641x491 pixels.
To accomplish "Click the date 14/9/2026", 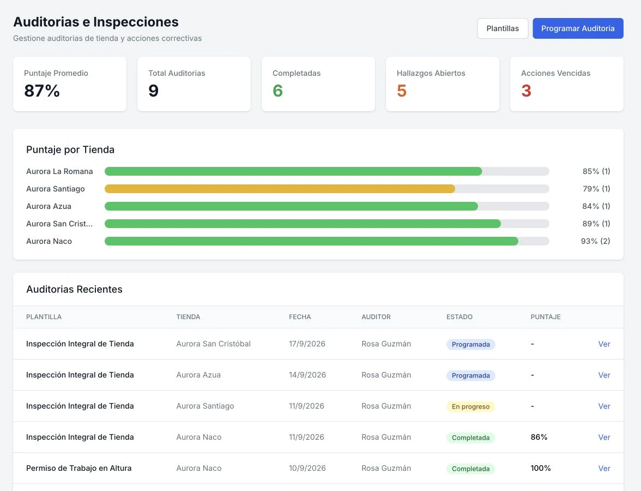I will point(307,375).
